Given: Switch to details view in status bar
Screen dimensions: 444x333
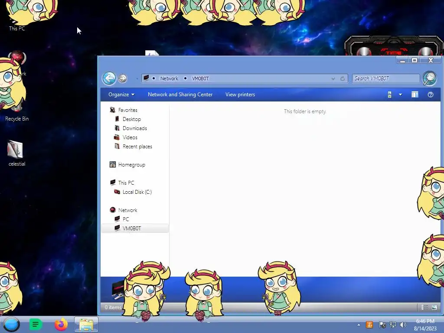Looking at the screenshot, I should tap(424, 307).
